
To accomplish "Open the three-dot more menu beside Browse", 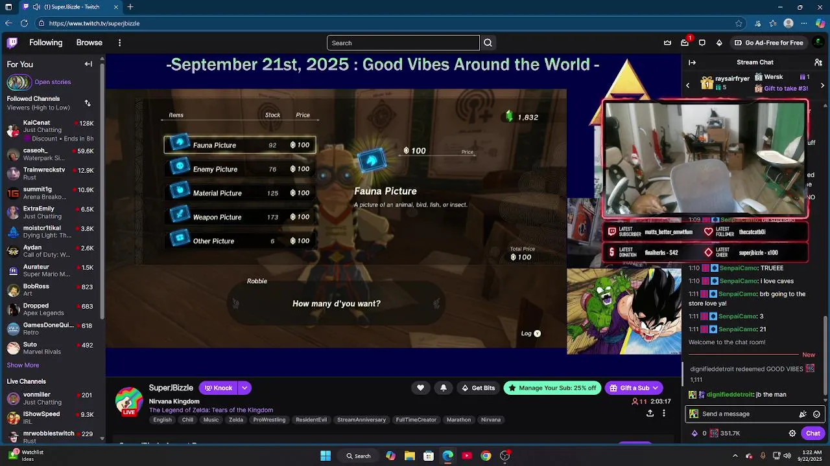I will tap(119, 43).
